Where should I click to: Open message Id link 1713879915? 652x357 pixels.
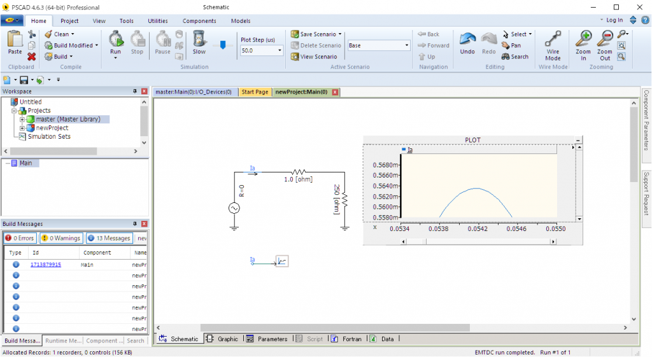[x=46, y=264]
